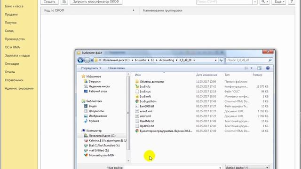Select Документы library
The height and width of the screenshot is (169, 301).
(x=96, y=111)
